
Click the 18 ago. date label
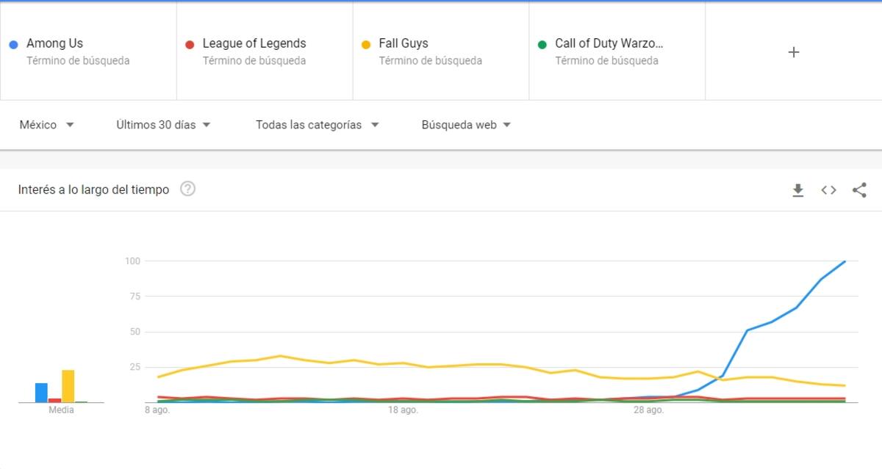pyautogui.click(x=403, y=410)
